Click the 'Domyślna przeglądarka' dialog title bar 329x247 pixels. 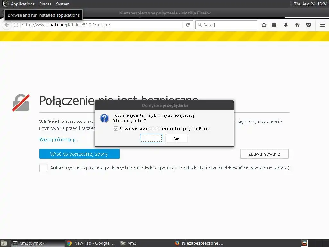pos(164,105)
